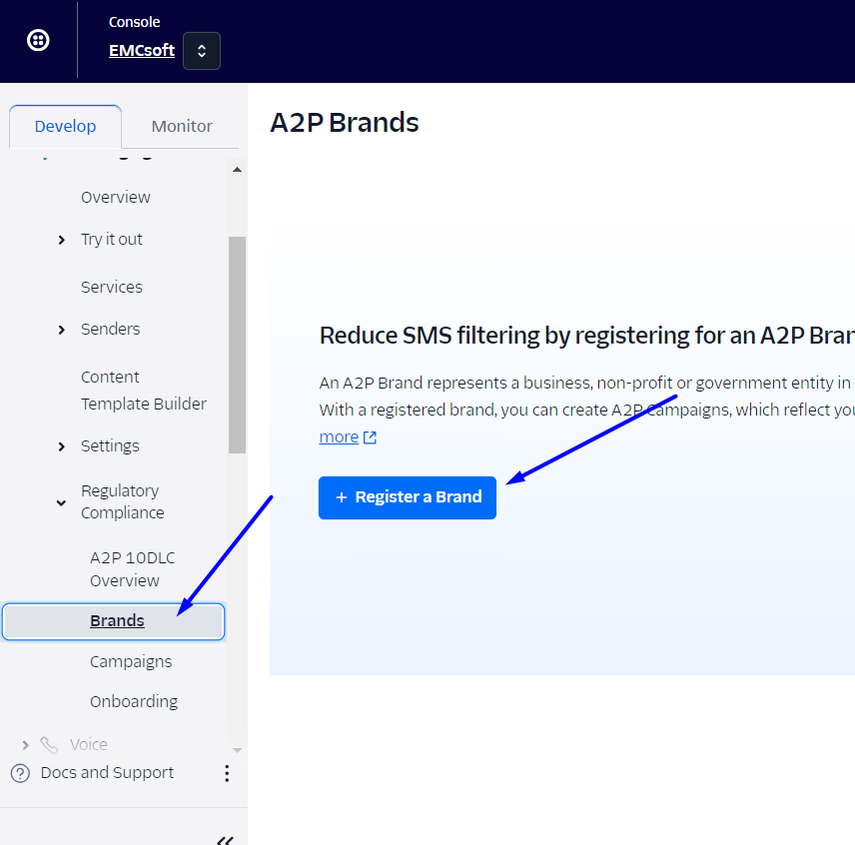Switch to the Develop tab
The width and height of the screenshot is (855, 845).
pyautogui.click(x=65, y=127)
